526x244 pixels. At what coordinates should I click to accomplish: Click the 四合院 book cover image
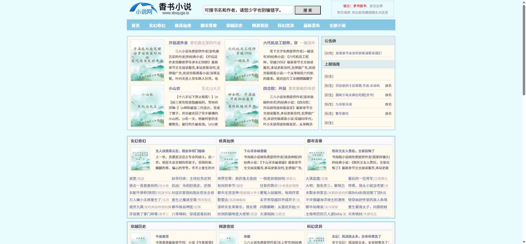click(x=242, y=106)
